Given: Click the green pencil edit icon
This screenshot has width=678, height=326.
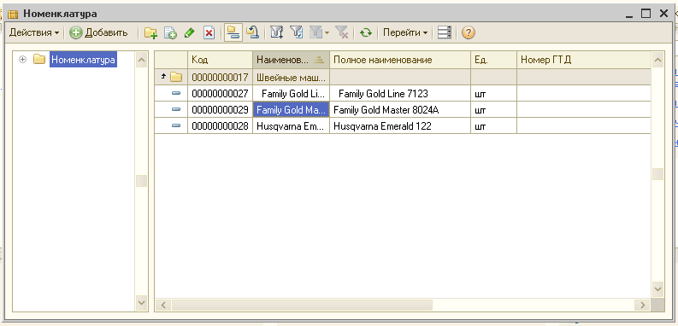Looking at the screenshot, I should coord(190,32).
